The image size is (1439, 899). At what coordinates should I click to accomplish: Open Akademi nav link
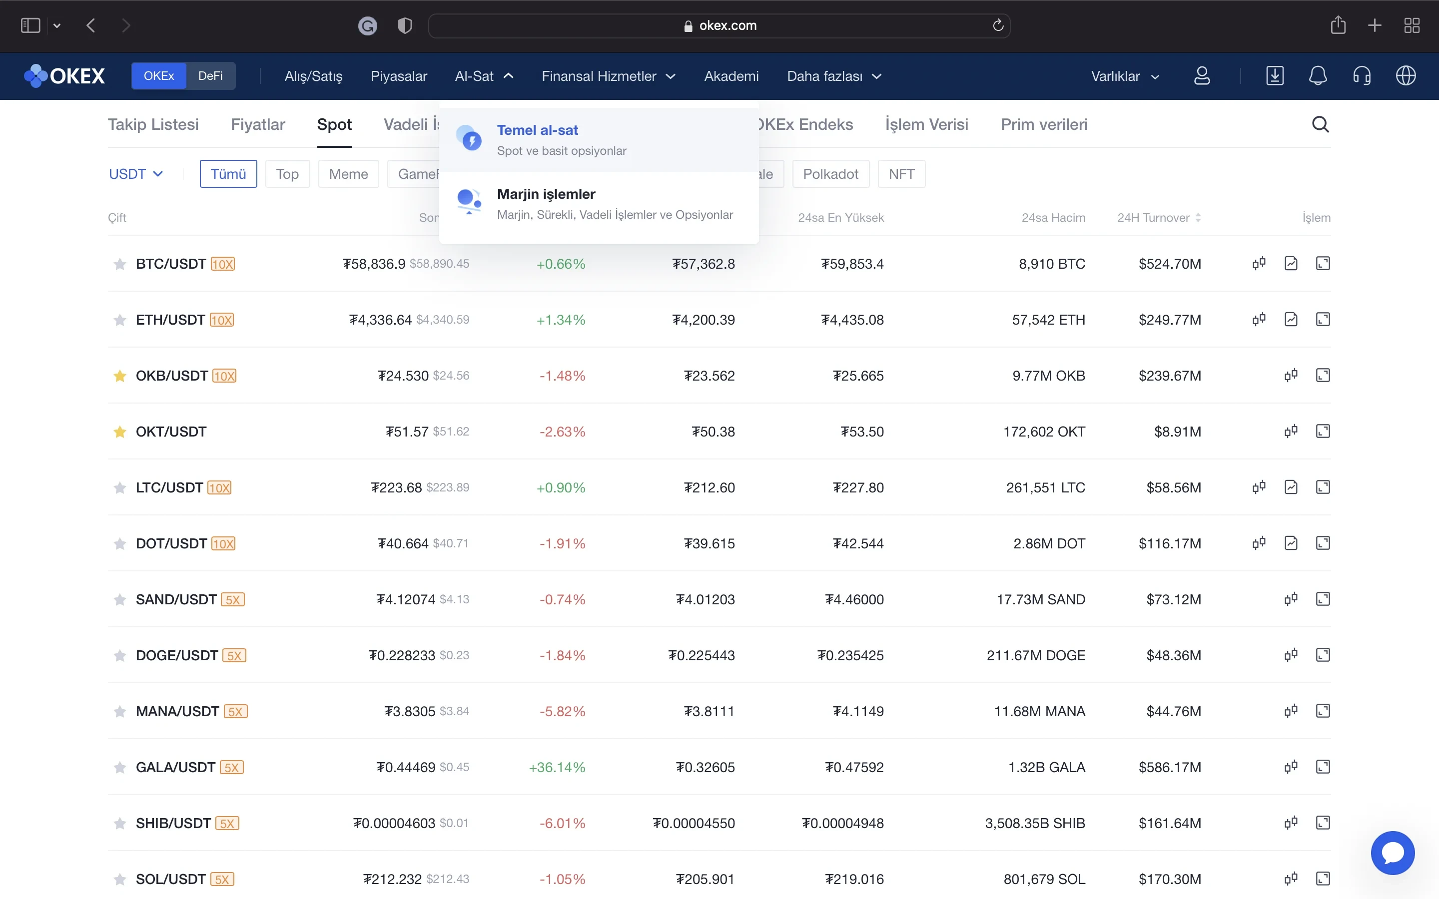731,76
